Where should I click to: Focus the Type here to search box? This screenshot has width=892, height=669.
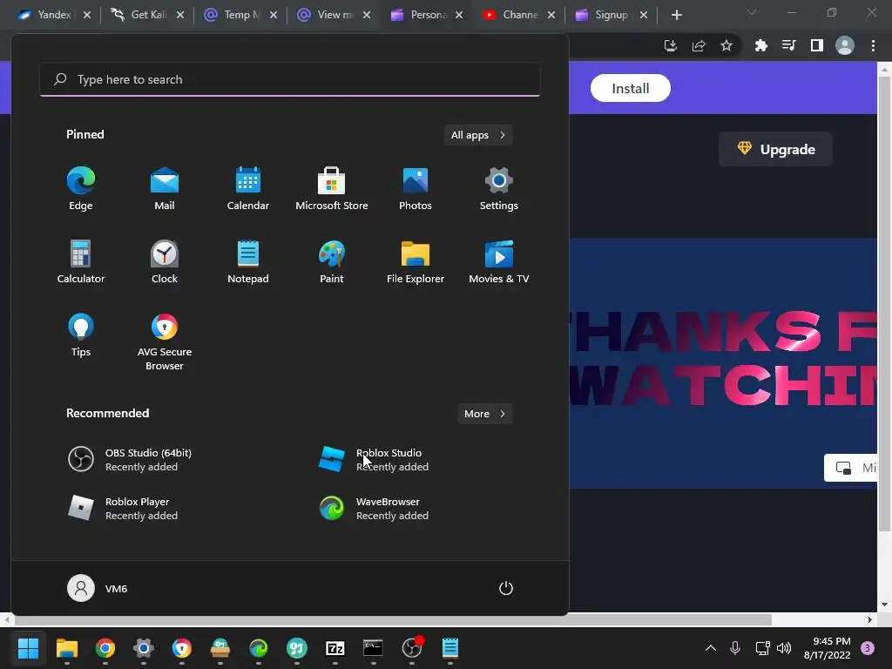click(x=290, y=79)
